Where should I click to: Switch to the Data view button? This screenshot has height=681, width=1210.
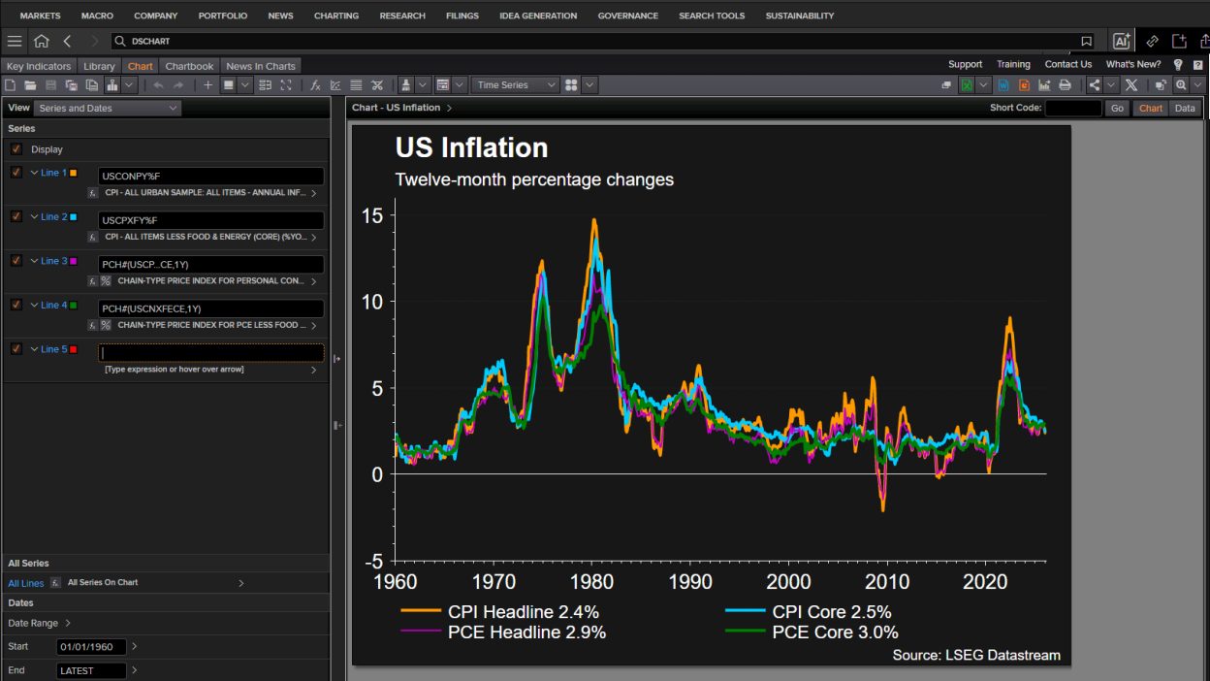(x=1185, y=109)
